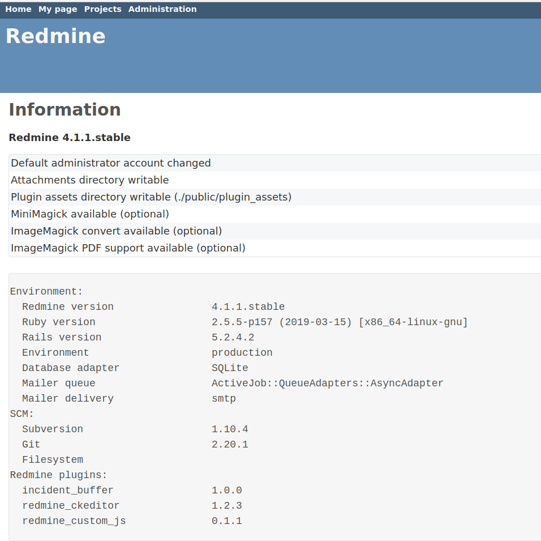Screen dimensions: 541x541
Task: Select the 'redmine_ckeditor' plugin name
Action: pyautogui.click(x=71, y=505)
